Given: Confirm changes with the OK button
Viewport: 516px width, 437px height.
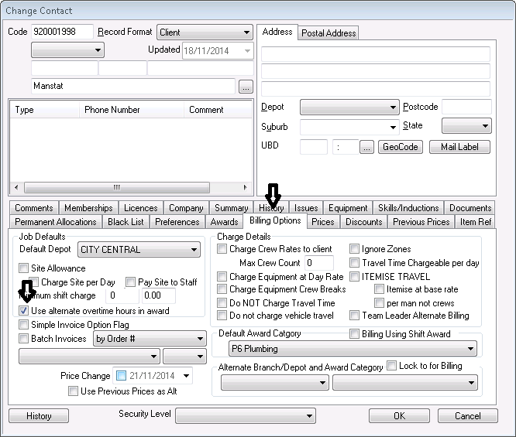Looking at the screenshot, I should pyautogui.click(x=399, y=416).
